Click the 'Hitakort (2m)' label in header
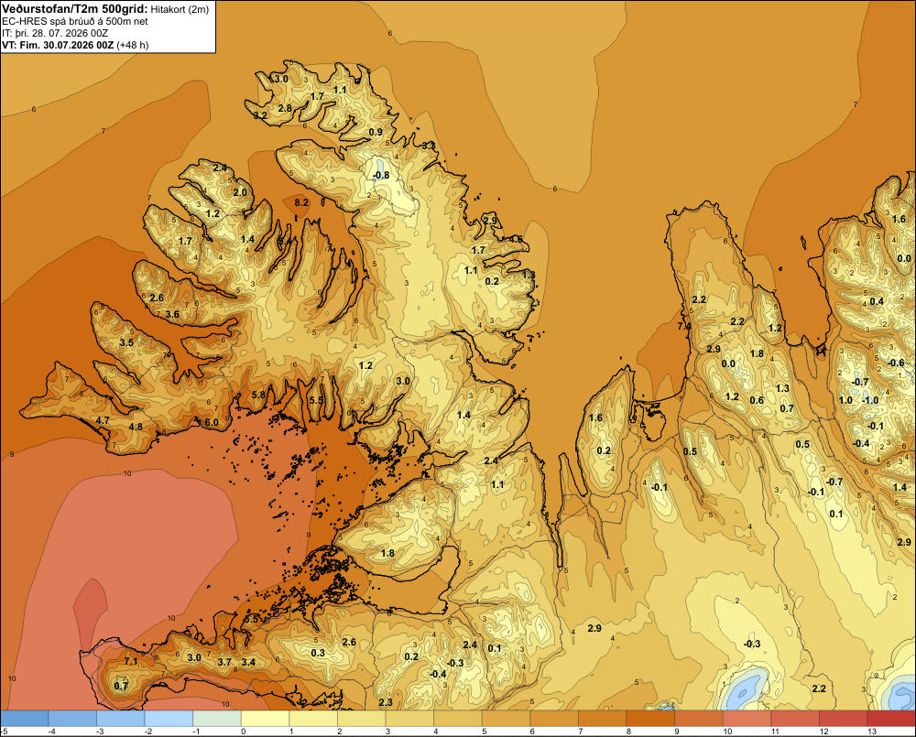This screenshot has width=916, height=737. 180,9
